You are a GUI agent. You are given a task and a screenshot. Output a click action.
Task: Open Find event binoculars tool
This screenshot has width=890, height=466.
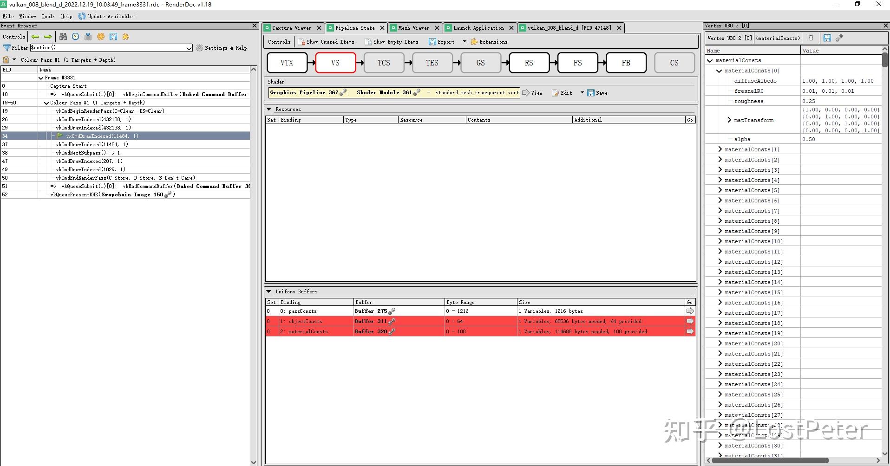coord(63,37)
